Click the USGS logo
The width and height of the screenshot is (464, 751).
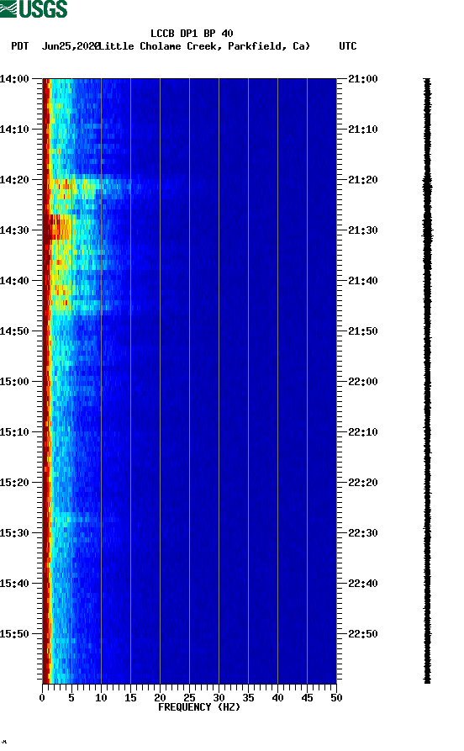[34, 8]
